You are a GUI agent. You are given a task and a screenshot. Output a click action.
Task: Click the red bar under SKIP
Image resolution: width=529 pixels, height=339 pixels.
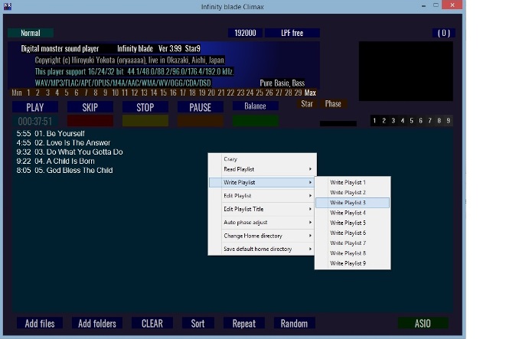[x=90, y=121]
